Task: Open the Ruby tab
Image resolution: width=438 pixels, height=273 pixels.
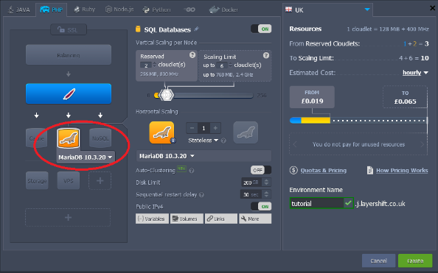Action: click(84, 10)
